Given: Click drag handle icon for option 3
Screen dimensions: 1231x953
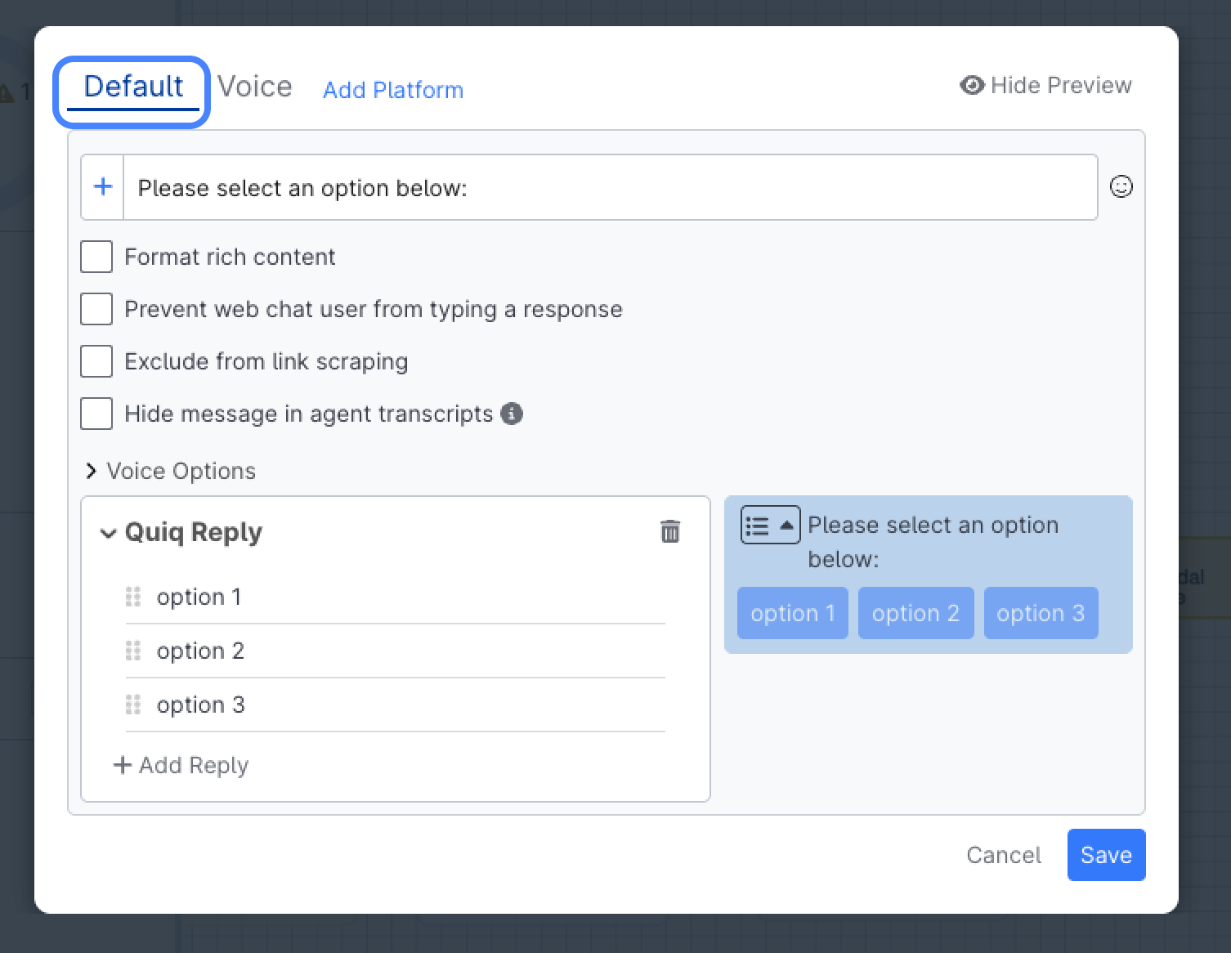Looking at the screenshot, I should coord(133,705).
